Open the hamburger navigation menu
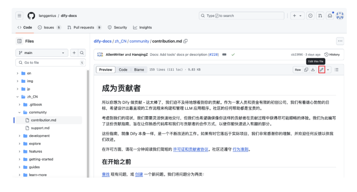 pos(20,16)
